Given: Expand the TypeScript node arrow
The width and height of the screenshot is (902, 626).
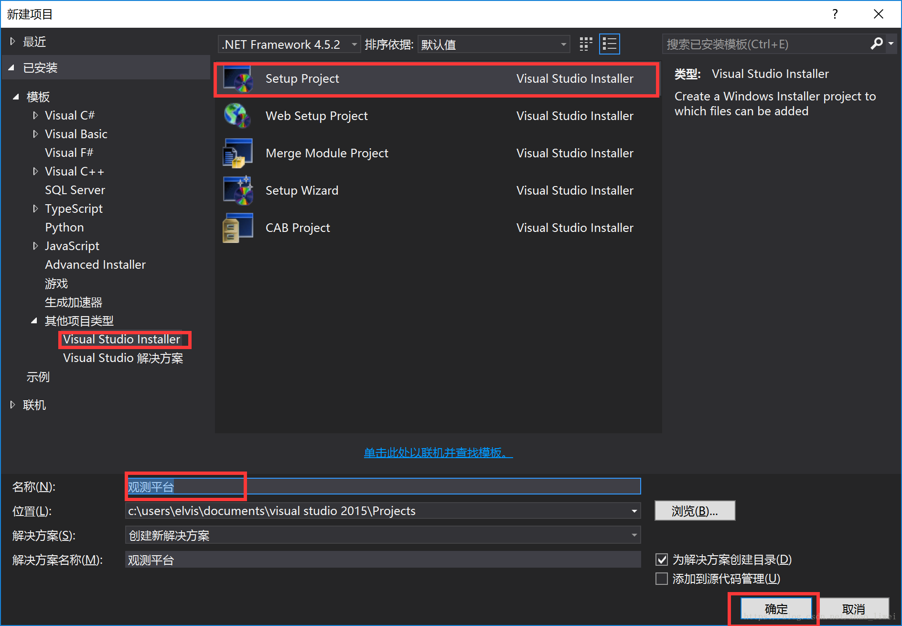Looking at the screenshot, I should coord(35,209).
